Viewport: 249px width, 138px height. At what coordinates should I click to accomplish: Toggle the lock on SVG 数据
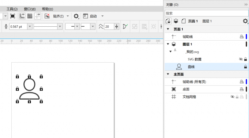[x=245, y=59]
